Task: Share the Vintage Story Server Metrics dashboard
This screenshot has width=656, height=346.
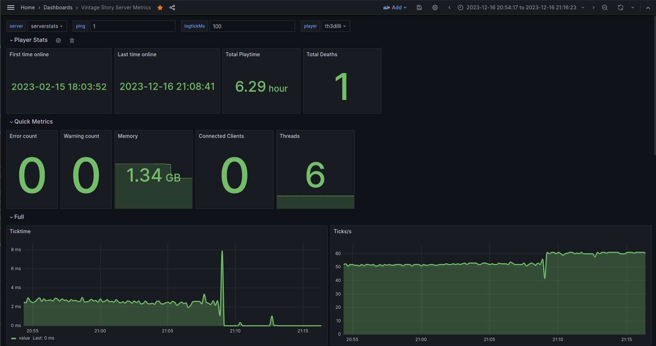Action: coord(172,8)
